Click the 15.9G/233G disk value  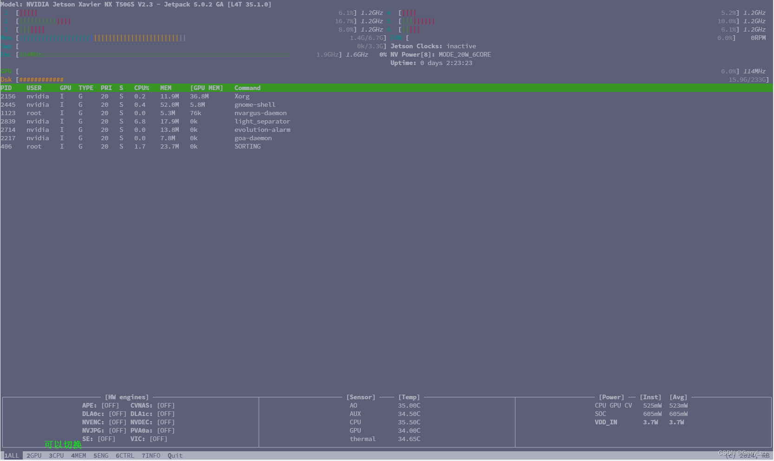[747, 79]
